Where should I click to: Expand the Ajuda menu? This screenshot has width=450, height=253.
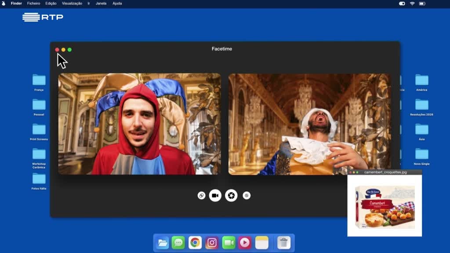click(117, 4)
